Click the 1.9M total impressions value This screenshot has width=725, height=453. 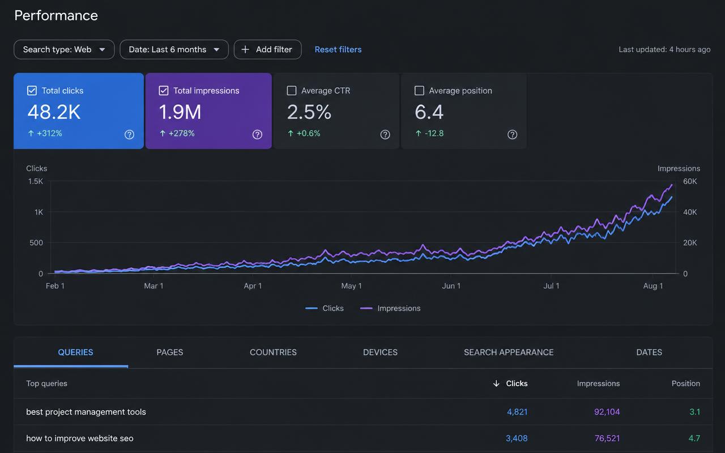pos(180,112)
